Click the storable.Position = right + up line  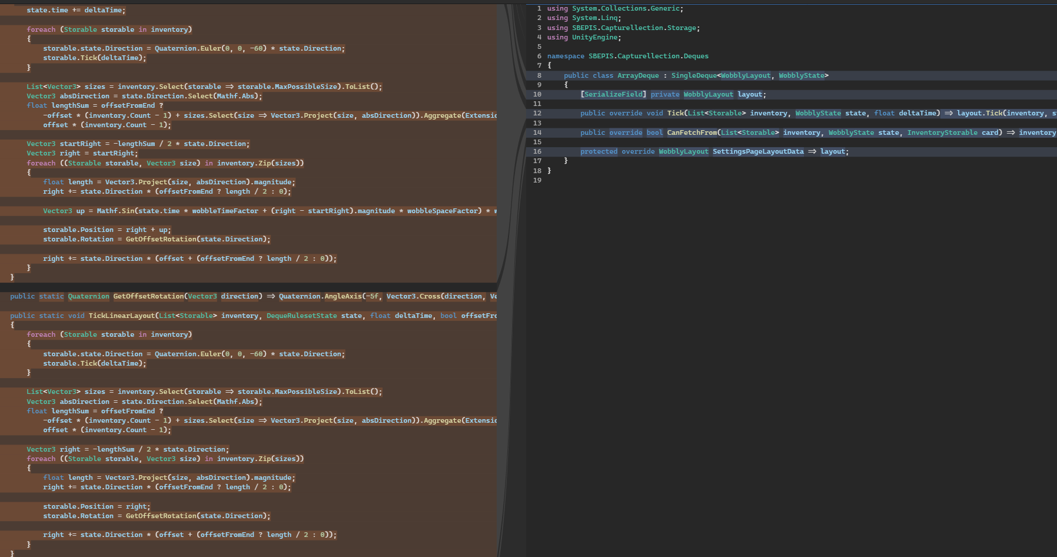[x=107, y=230]
